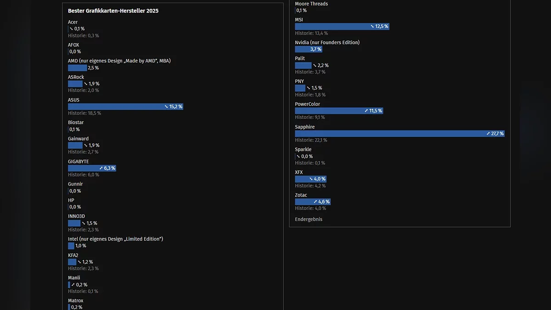Click the downward trend arrow in ASUS bar
Image resolution: width=551 pixels, height=310 pixels.
[166, 107]
